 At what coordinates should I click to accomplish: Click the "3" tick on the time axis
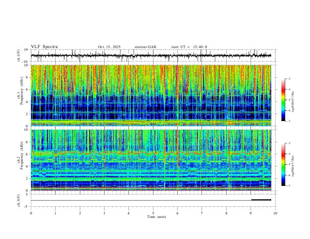104,213
